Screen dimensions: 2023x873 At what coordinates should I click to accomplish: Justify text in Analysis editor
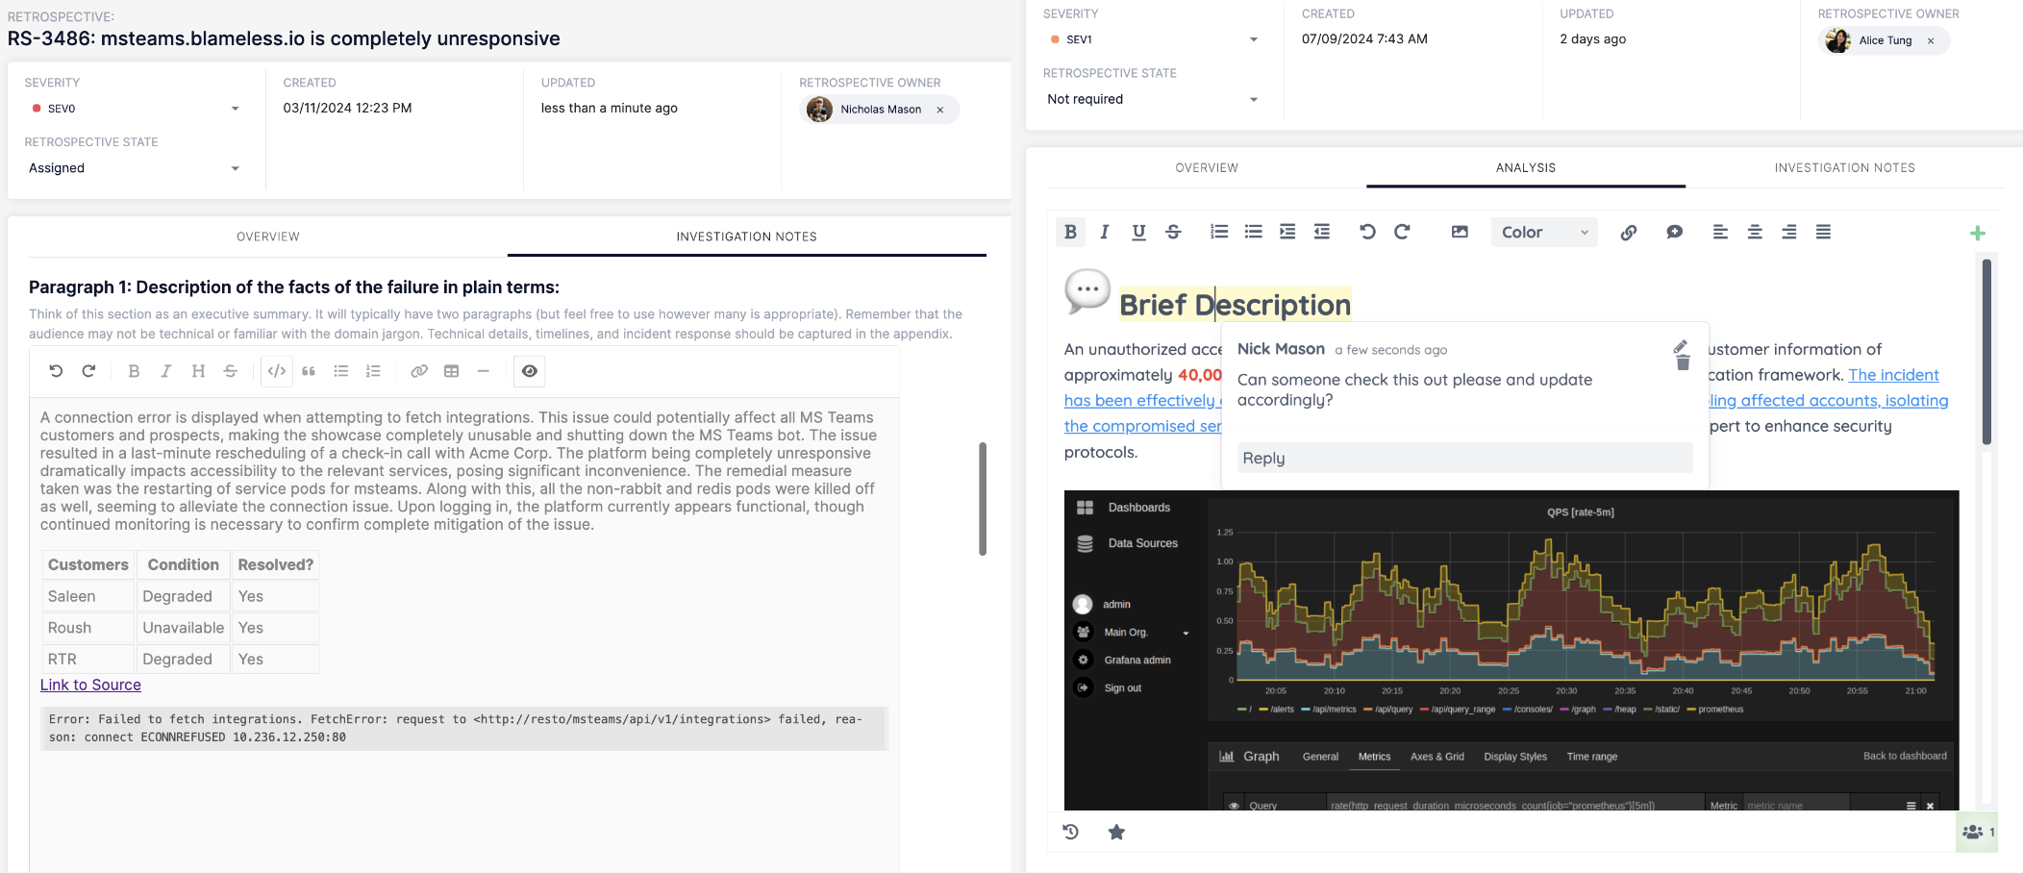[1823, 232]
